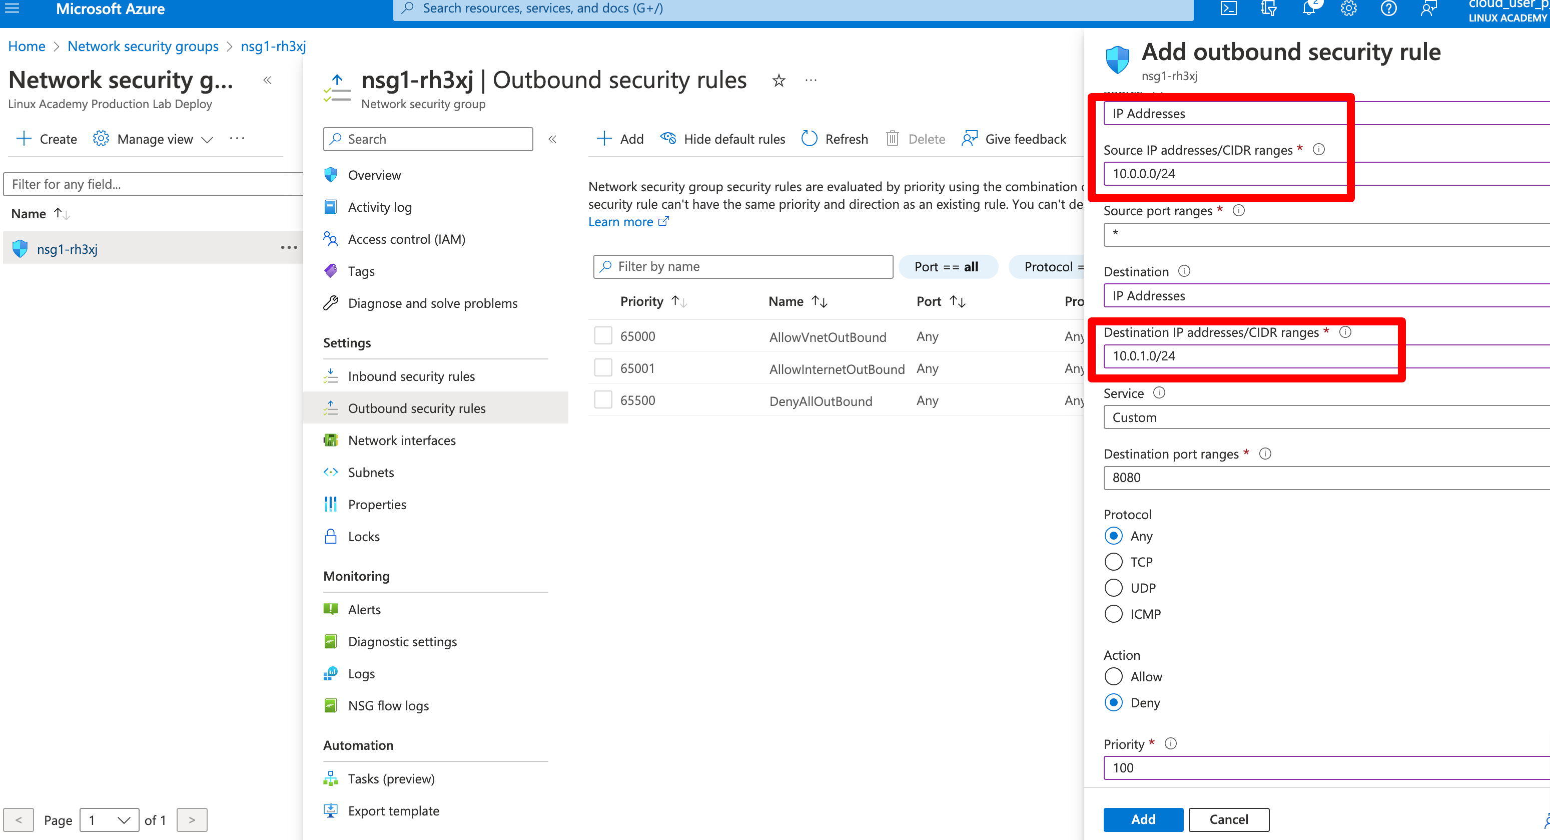The image size is (1550, 840).
Task: Open the page number dropdown
Action: pos(110,819)
